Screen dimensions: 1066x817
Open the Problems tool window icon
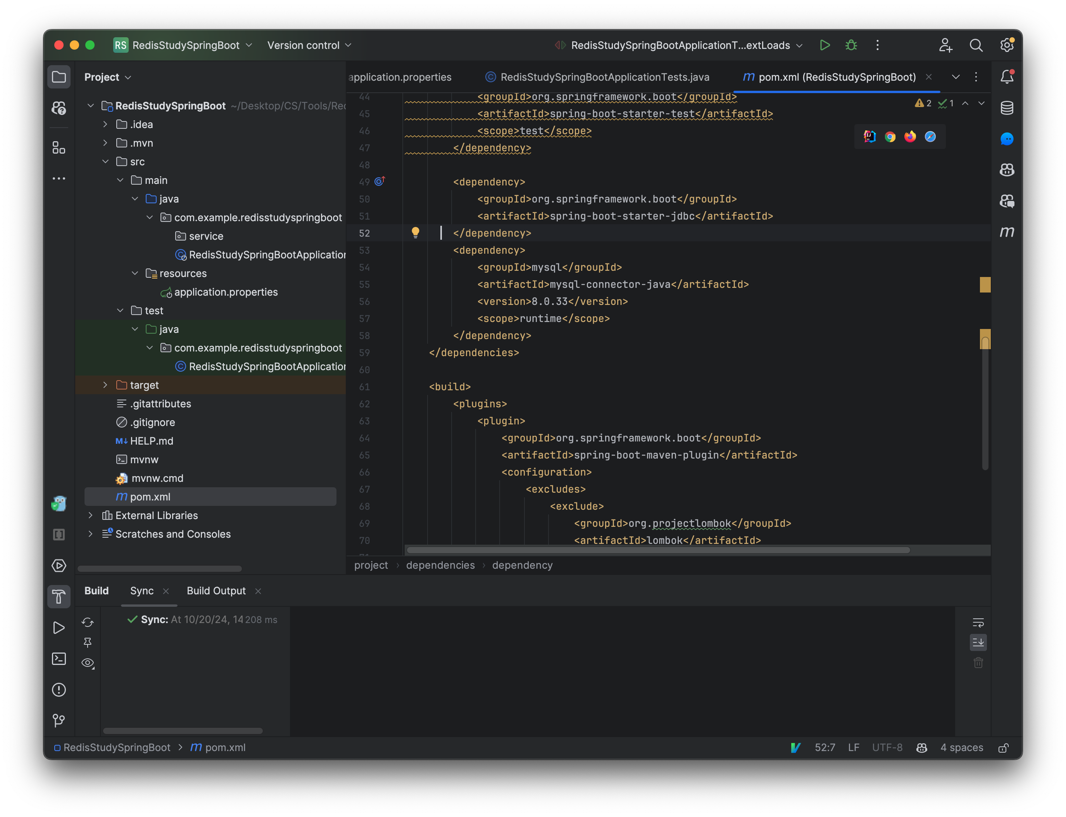[x=59, y=690]
